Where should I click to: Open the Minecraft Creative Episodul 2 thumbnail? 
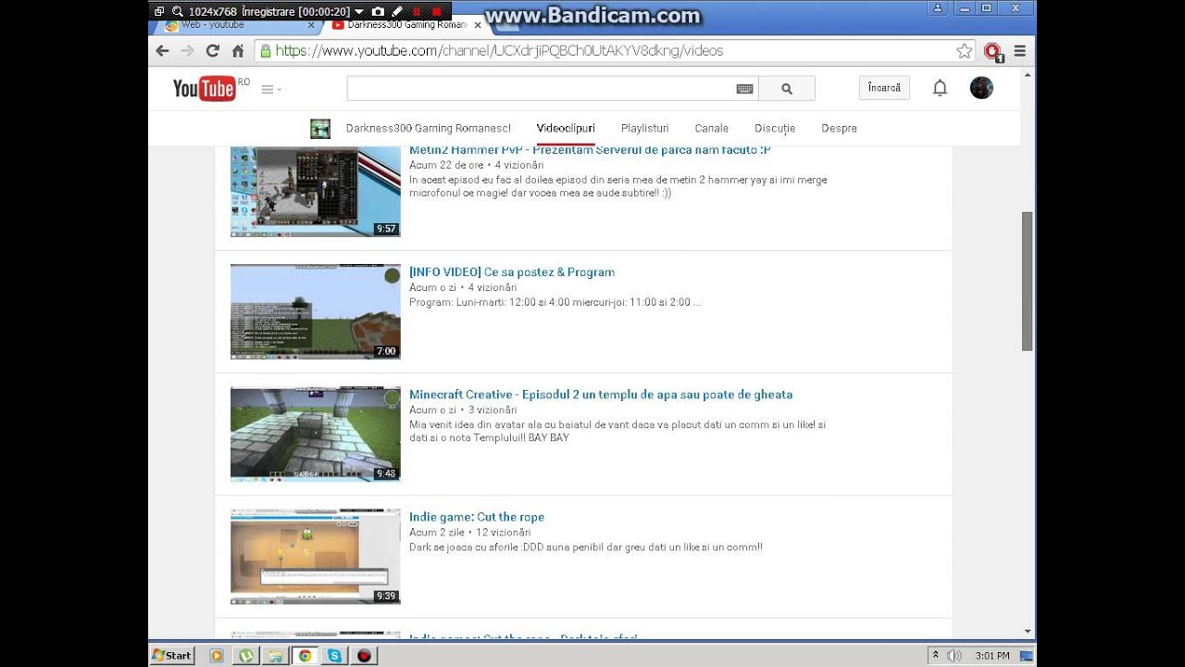point(316,434)
